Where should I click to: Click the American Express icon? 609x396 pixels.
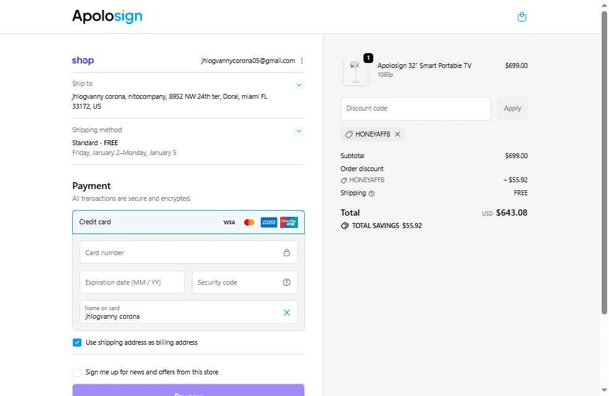(269, 222)
